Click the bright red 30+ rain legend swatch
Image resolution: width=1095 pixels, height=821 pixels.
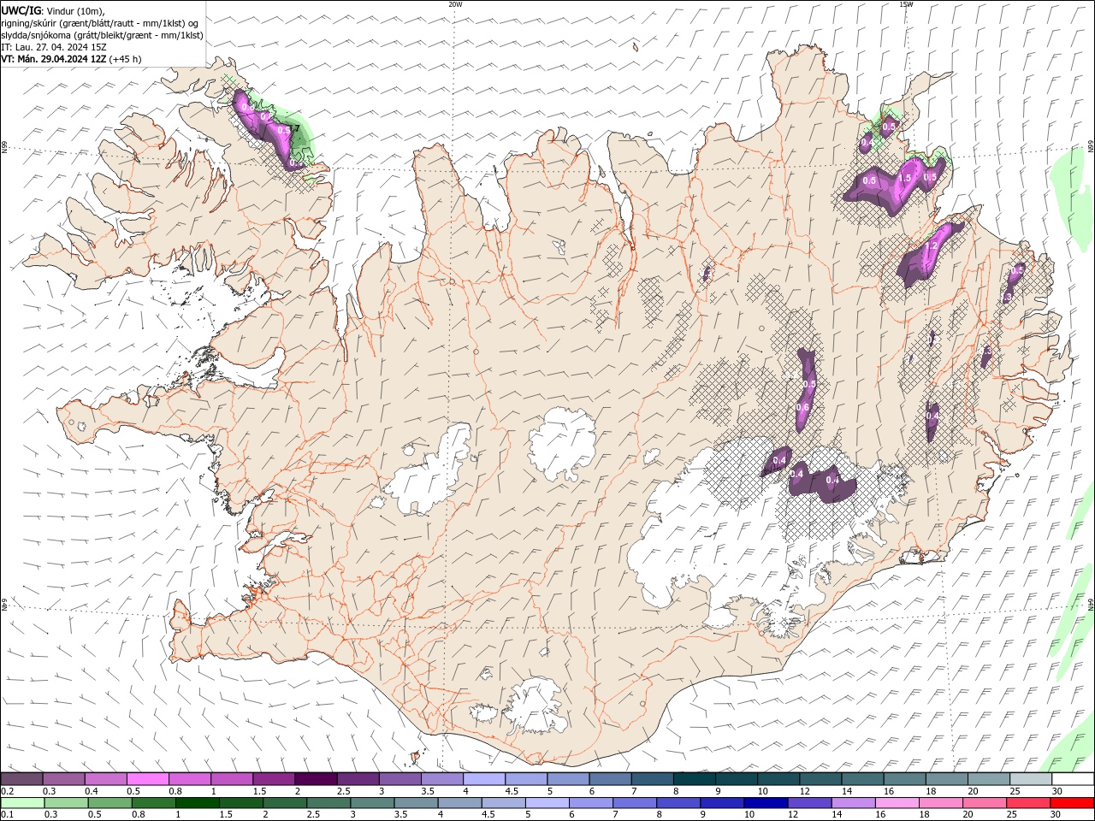(x=1072, y=803)
